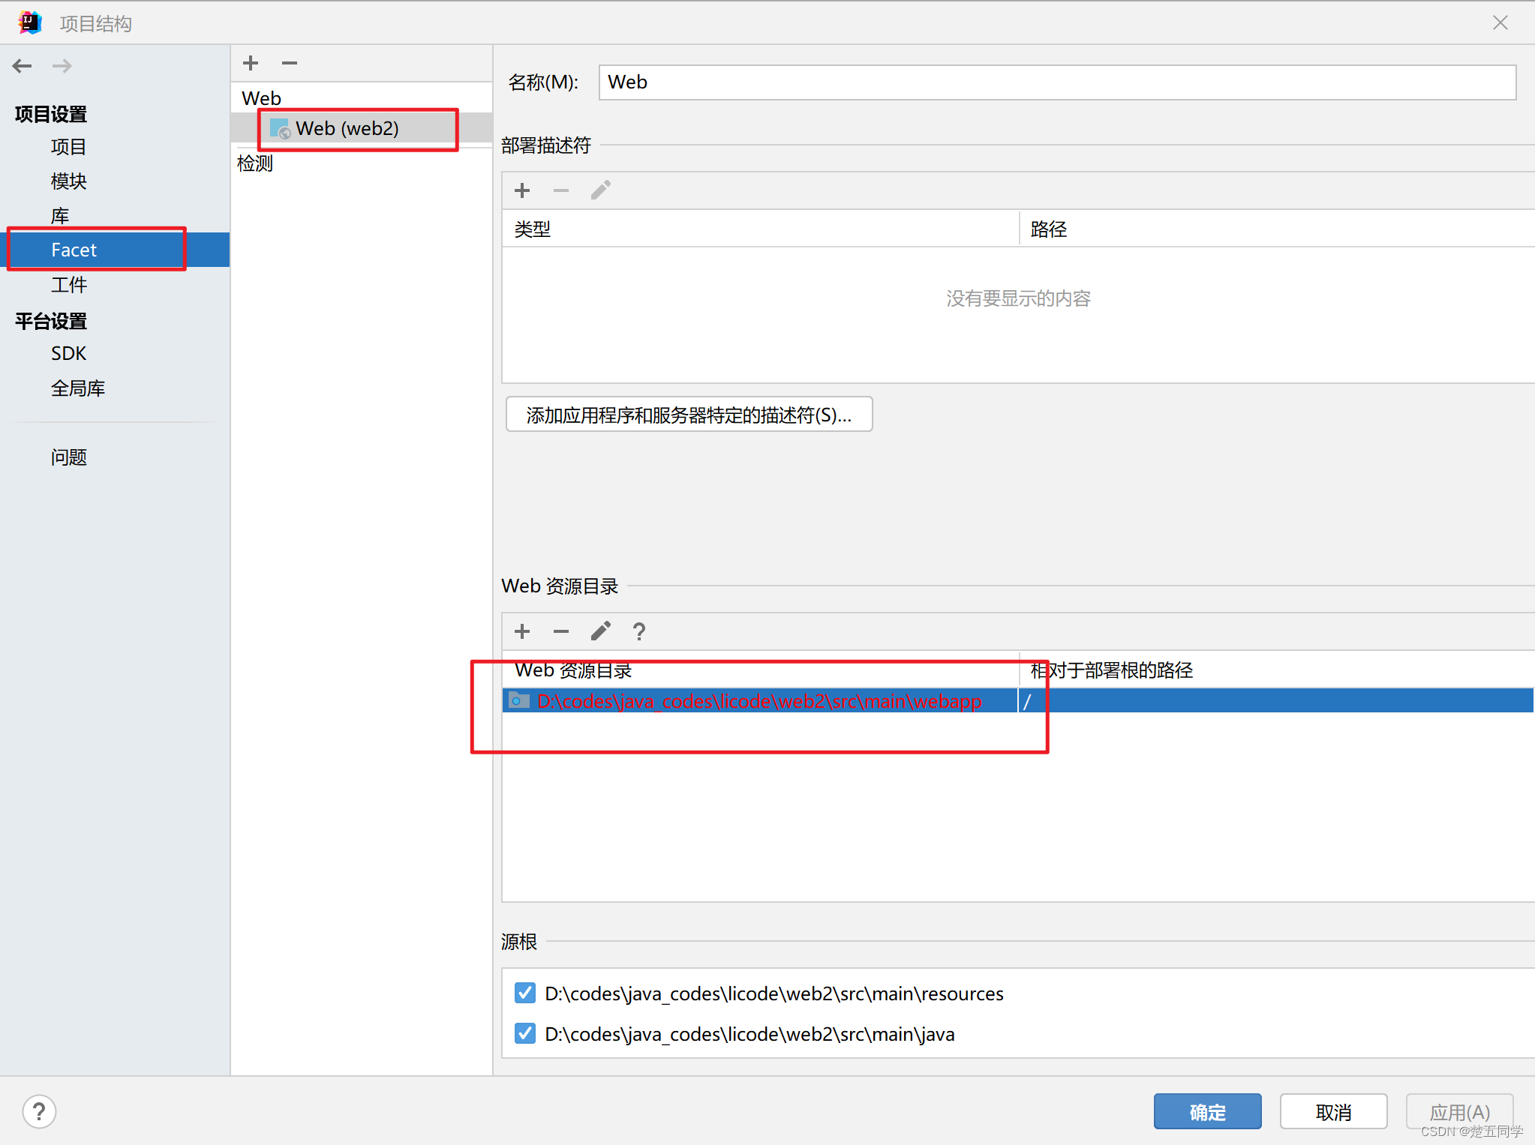Click the 路径 column header
This screenshot has width=1535, height=1145.
coord(1276,229)
